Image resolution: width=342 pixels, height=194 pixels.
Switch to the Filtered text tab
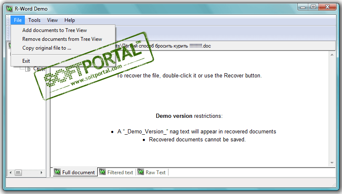[x=117, y=172]
